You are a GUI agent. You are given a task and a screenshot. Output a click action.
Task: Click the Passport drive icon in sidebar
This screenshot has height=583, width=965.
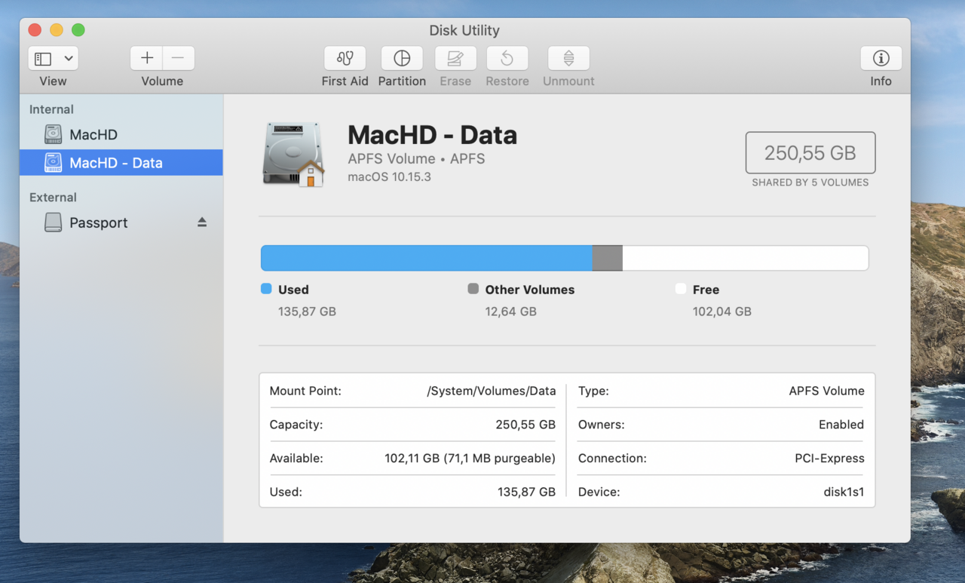(53, 222)
